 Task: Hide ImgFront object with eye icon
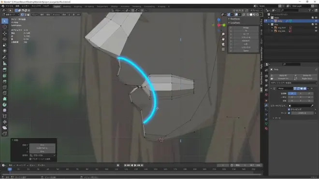pyautogui.click(x=316, y=28)
